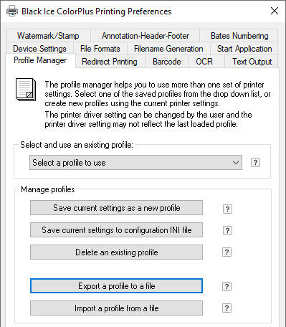
Task: Go to the File Formats tab
Action: [x=100, y=49]
